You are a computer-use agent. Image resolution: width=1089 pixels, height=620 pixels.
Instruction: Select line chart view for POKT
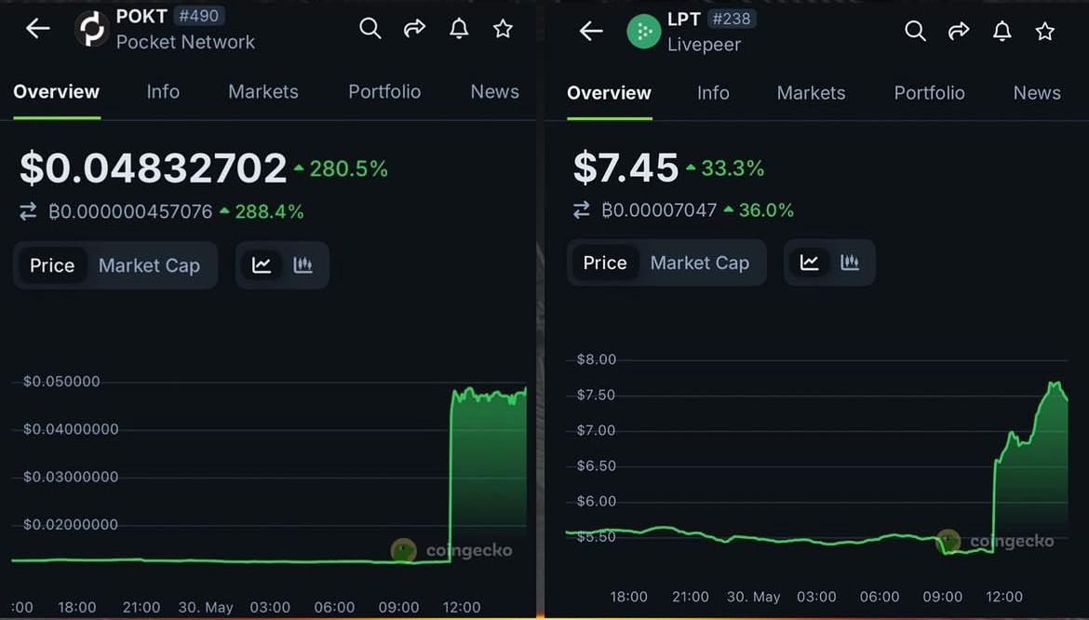tap(262, 264)
